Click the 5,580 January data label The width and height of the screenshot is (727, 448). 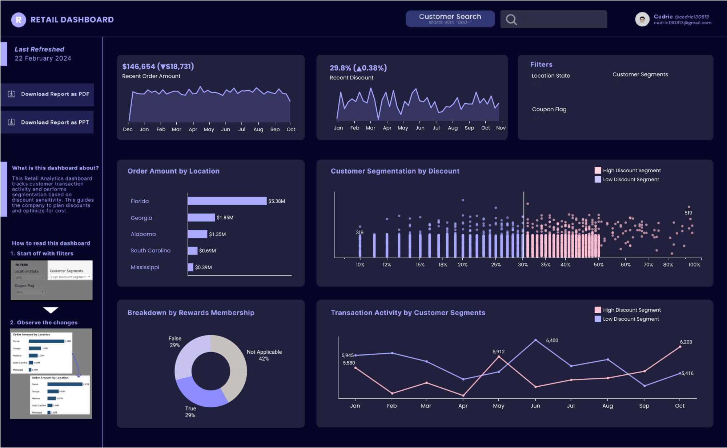349,363
